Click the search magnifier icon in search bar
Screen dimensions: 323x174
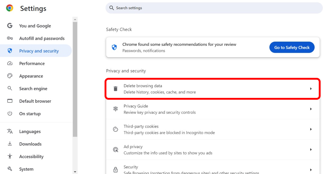(111, 8)
